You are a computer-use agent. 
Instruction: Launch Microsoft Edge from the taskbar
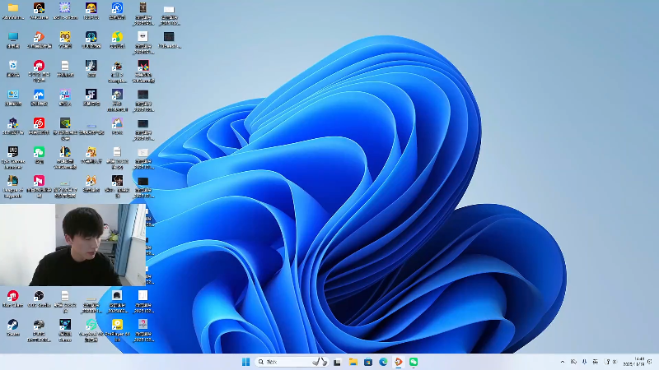point(383,362)
